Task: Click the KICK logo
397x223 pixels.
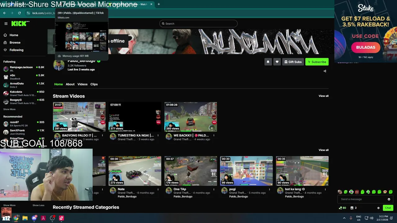Action: tap(20, 24)
